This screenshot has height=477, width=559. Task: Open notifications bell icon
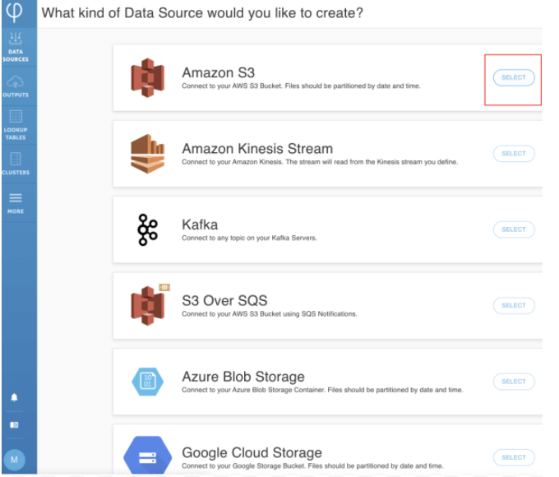point(14,397)
